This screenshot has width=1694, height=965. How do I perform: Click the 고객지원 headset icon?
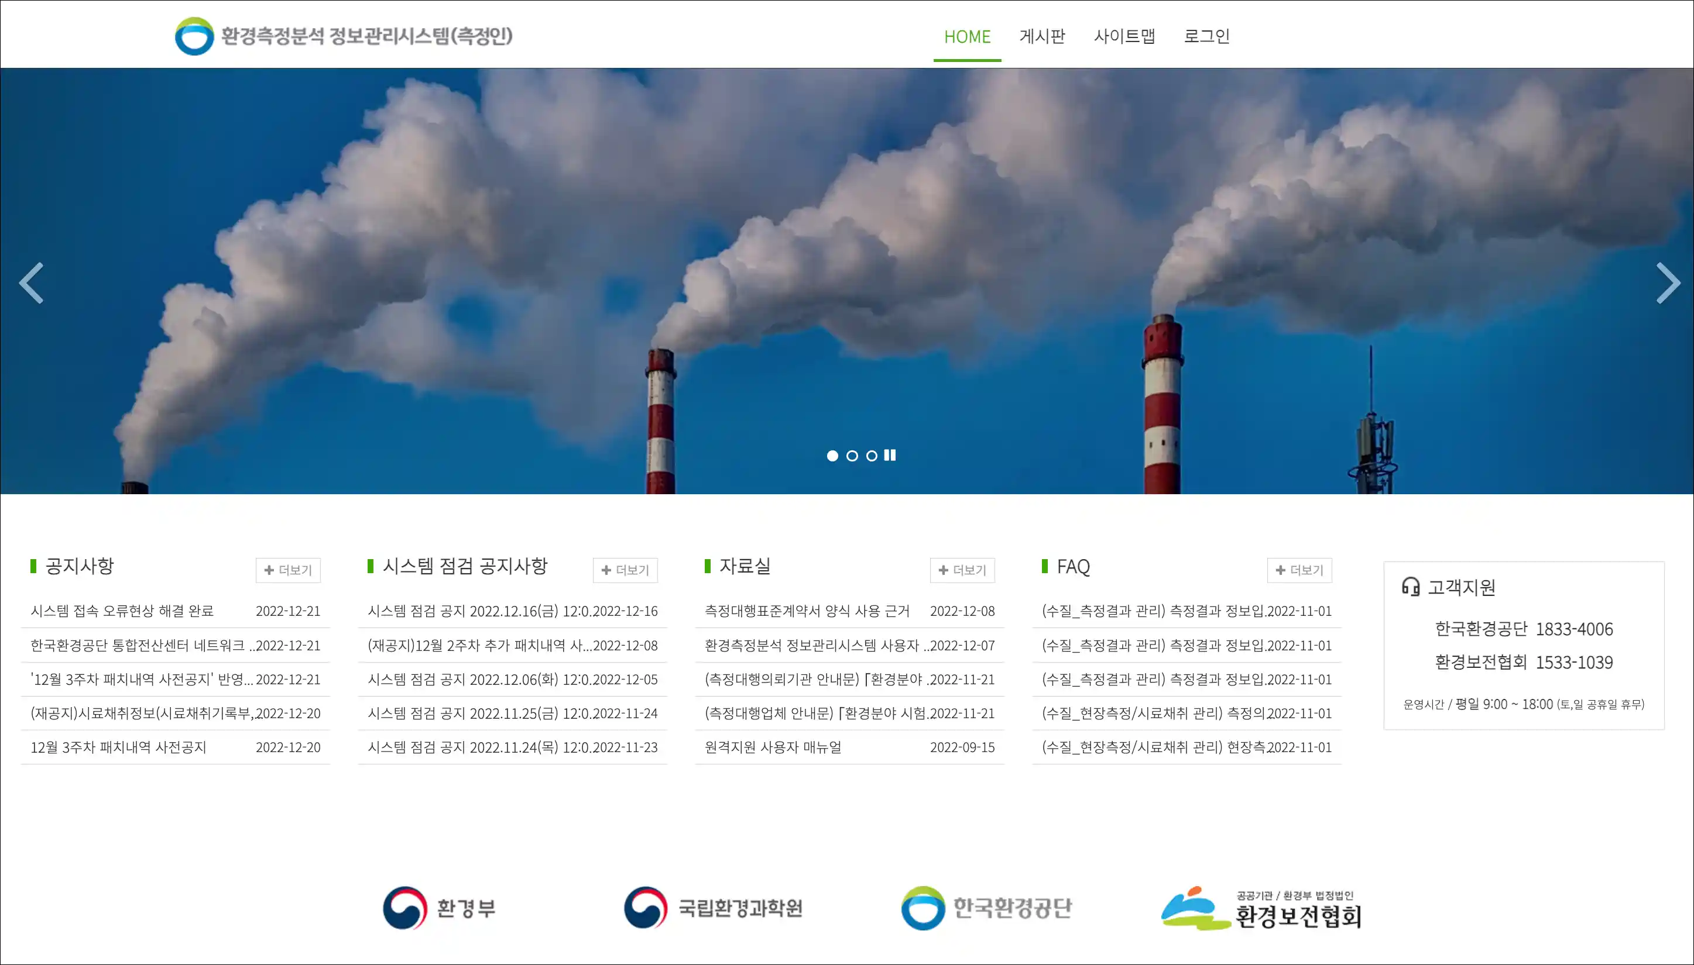[1410, 587]
